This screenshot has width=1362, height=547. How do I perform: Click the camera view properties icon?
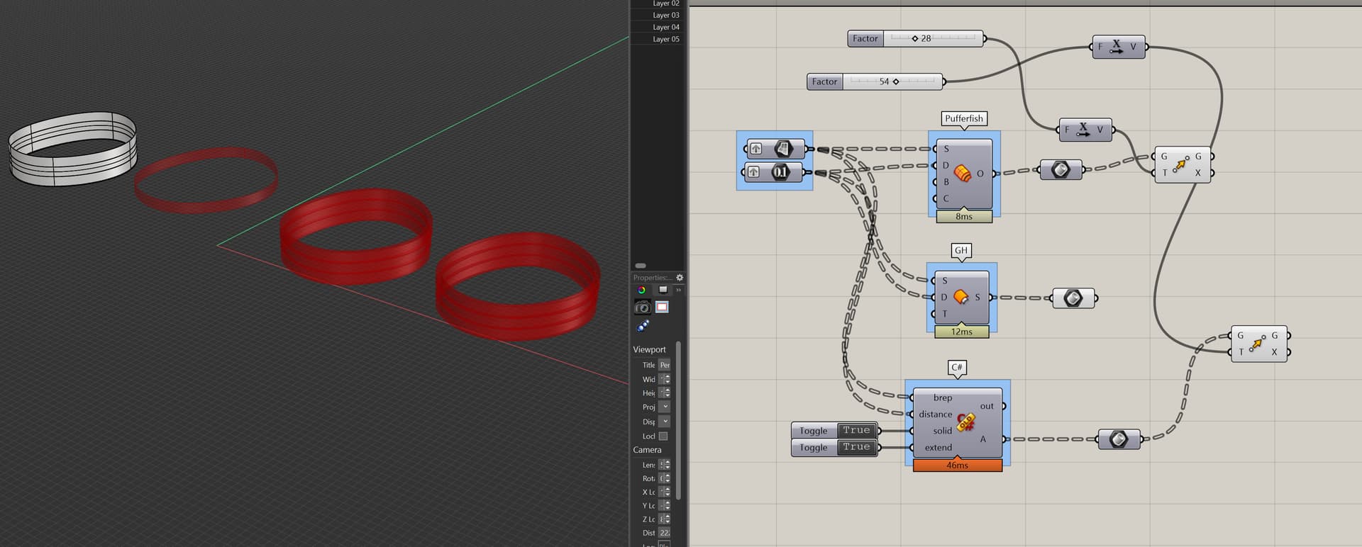[x=642, y=307]
